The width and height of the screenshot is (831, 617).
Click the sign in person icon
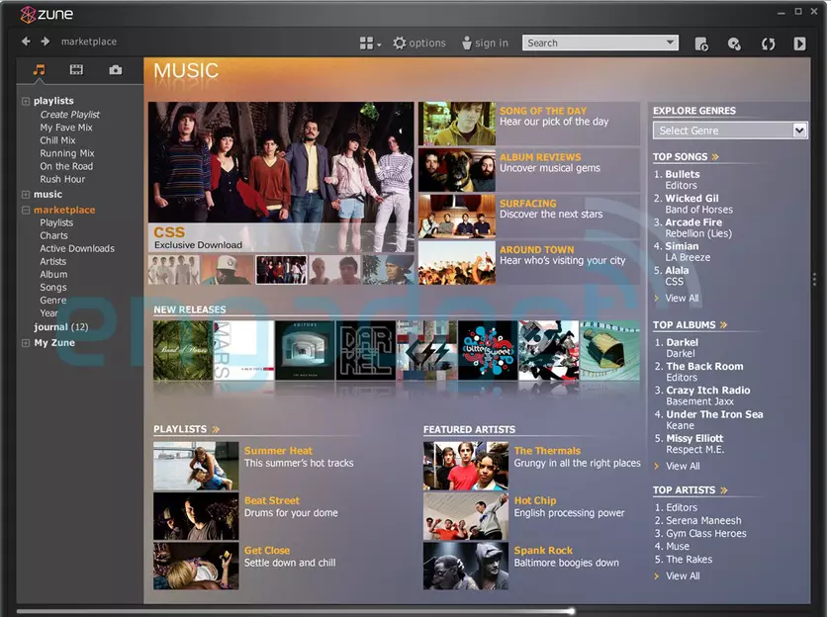(466, 44)
